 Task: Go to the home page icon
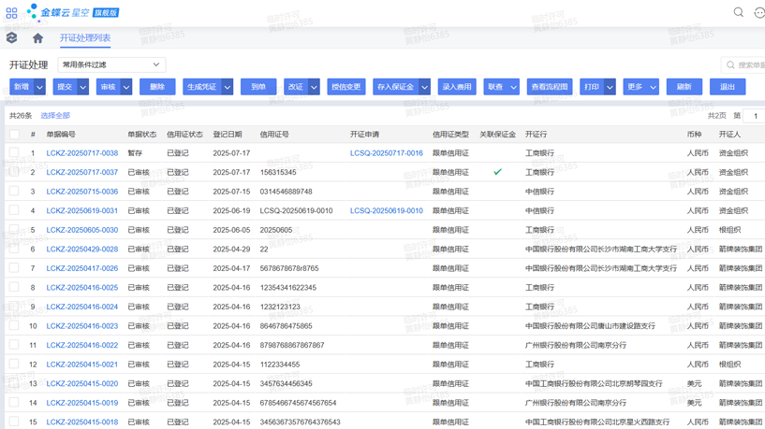tap(37, 38)
